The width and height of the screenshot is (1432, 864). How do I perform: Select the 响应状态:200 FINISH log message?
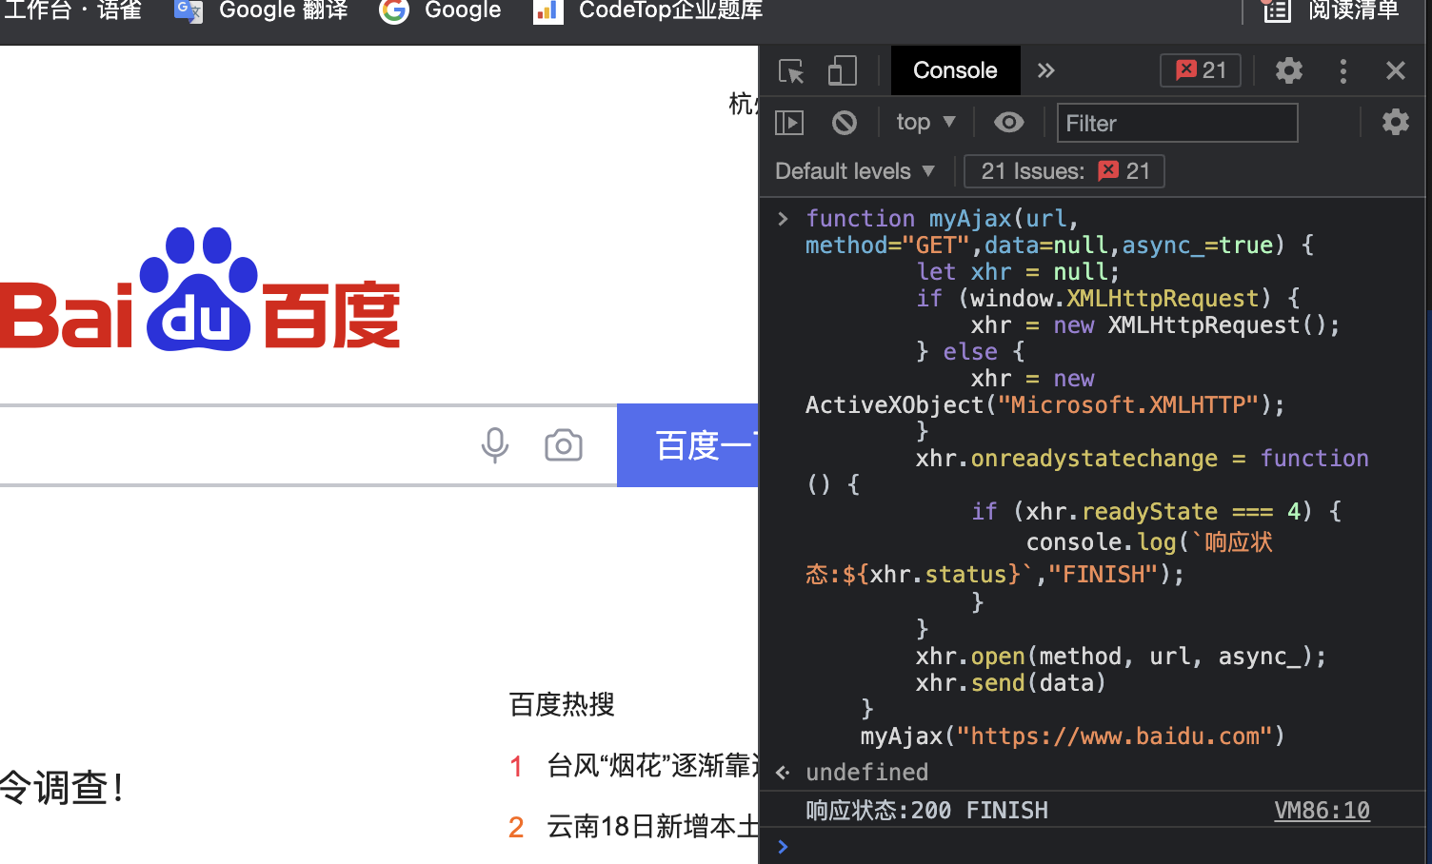[926, 810]
